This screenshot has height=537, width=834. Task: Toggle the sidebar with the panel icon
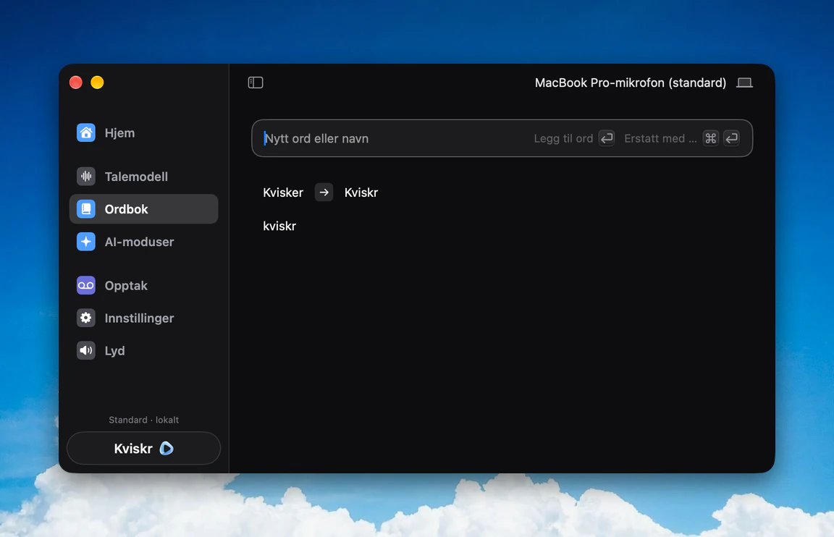pos(256,83)
